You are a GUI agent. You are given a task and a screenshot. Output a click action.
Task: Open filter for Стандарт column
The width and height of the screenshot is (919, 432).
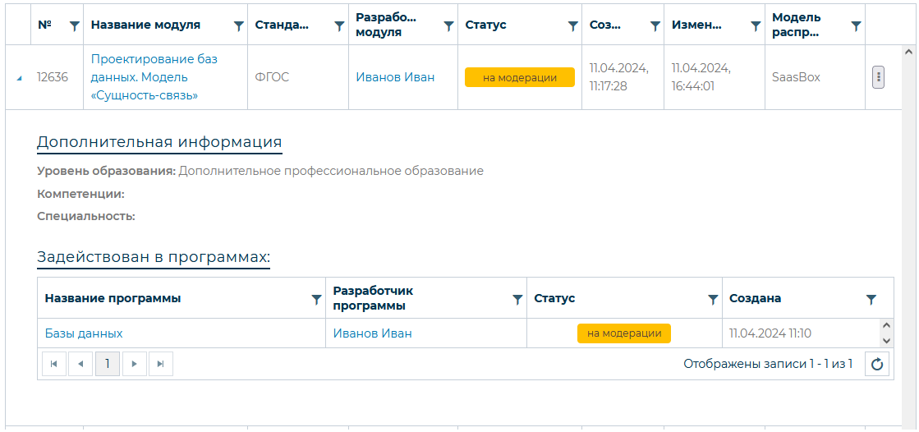click(x=339, y=26)
